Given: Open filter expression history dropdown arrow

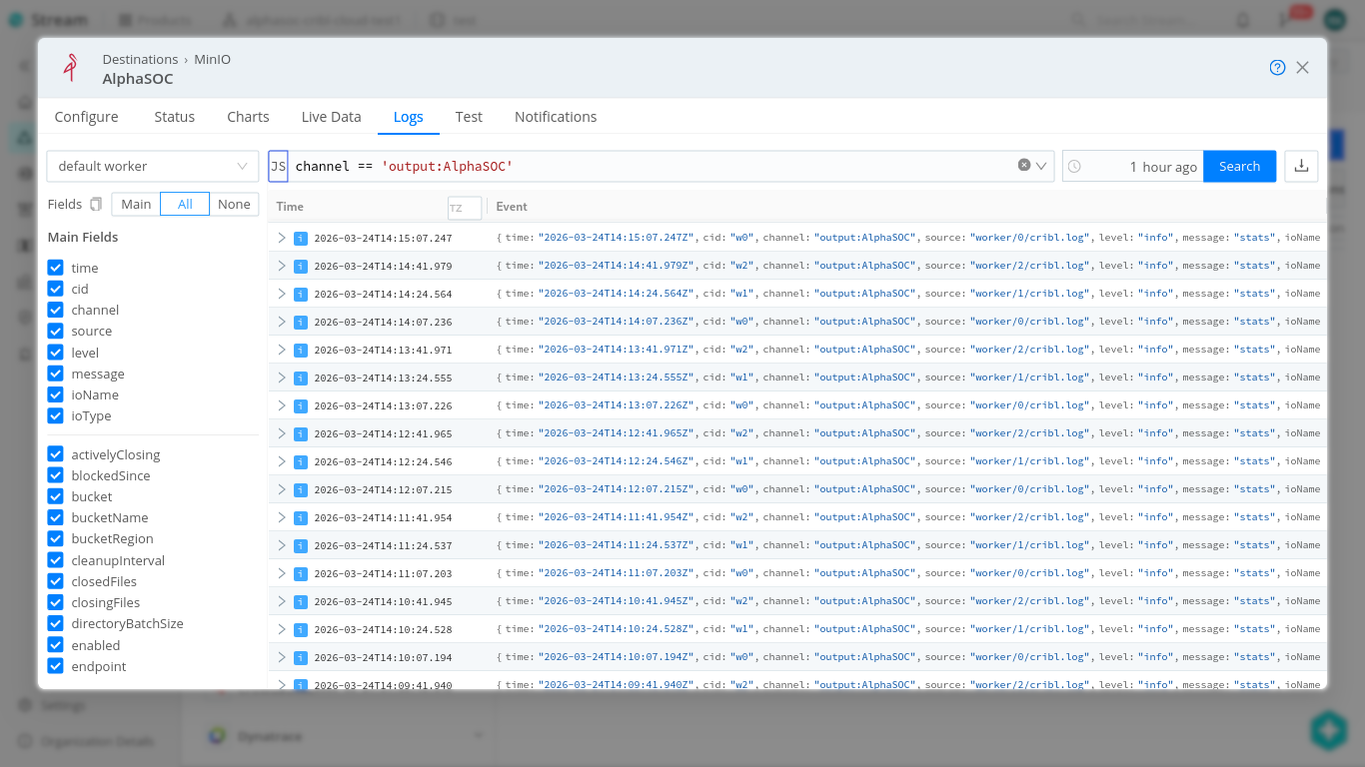Looking at the screenshot, I should click(1042, 166).
